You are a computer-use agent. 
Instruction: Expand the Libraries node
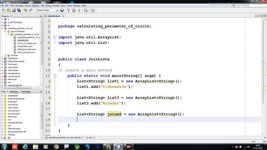coord(5,55)
